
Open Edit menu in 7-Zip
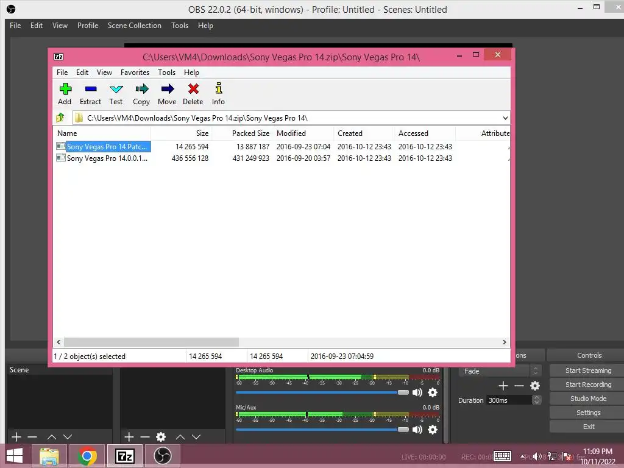tap(82, 73)
